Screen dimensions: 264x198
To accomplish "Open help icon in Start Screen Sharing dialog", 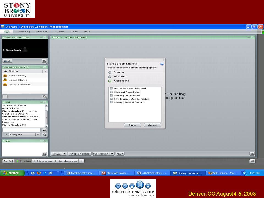I will pyautogui.click(x=162, y=64).
